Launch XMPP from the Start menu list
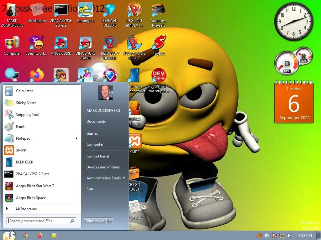Screen dimensions: 321x240 [x=42, y=150]
